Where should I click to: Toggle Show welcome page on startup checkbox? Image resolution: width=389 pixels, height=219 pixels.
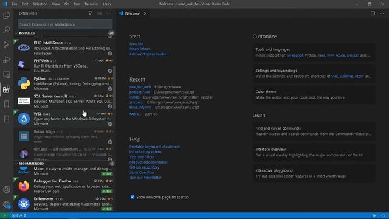pos(133,197)
